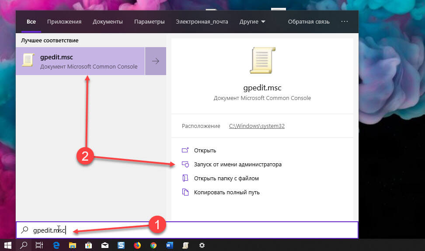This screenshot has width=425, height=251.
Task: Expand the arrow next to gpedit.msc result
Action: click(x=156, y=61)
